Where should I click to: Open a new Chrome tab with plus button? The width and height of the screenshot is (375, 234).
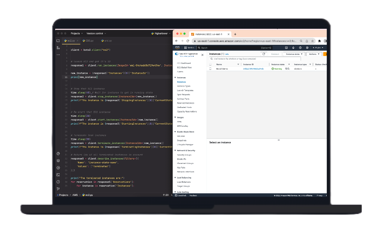(235, 34)
